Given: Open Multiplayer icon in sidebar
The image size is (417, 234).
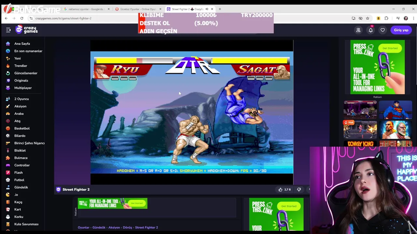Looking at the screenshot, I should 8,88.
